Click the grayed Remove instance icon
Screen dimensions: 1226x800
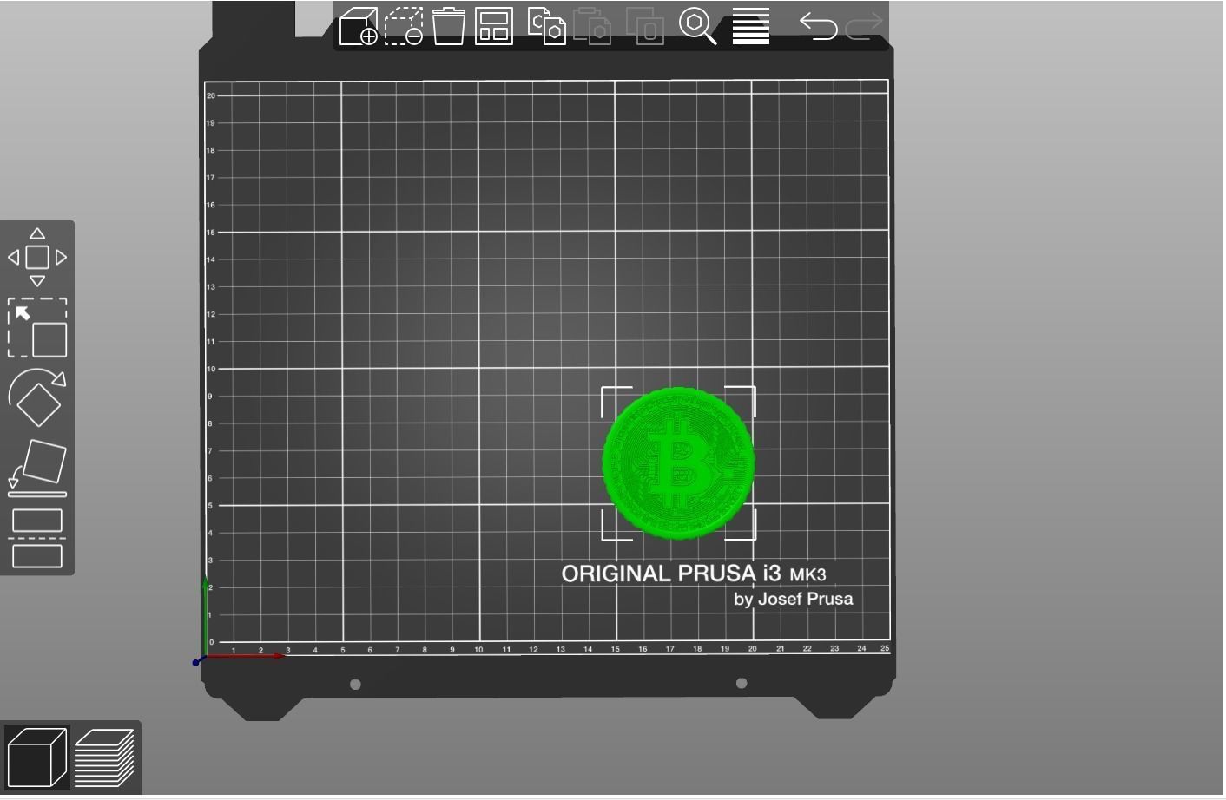click(x=645, y=27)
